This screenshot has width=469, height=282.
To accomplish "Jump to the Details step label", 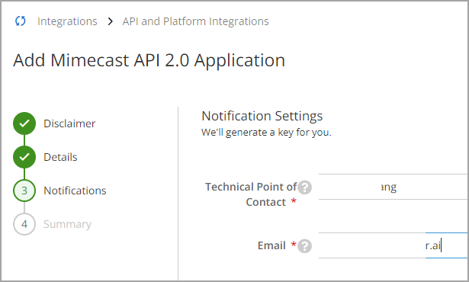I will tap(60, 157).
